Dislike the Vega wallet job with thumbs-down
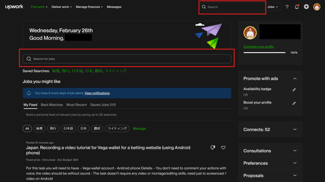325x182 pixels. [213, 147]
